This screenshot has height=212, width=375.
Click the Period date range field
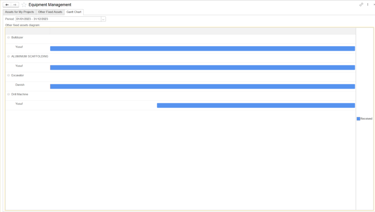[x=58, y=19]
